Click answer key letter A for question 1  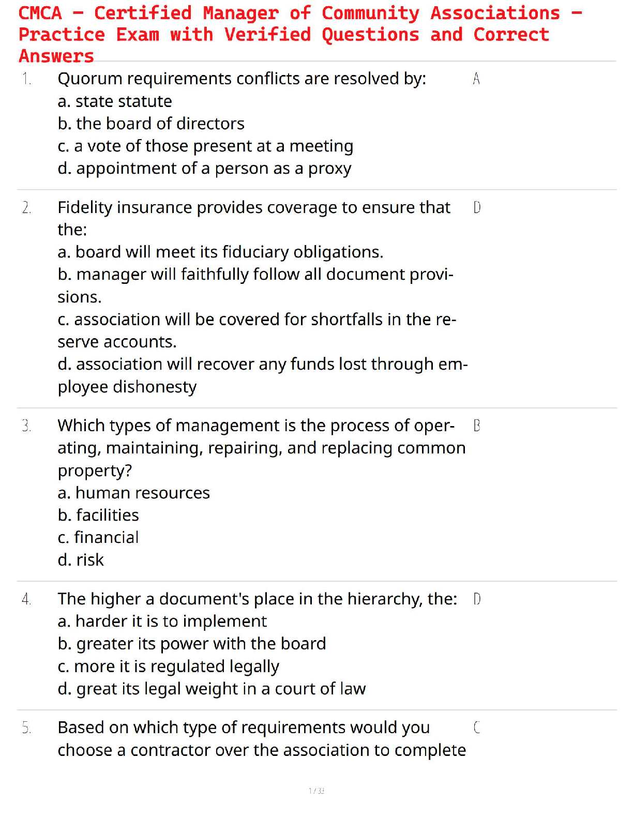click(476, 79)
